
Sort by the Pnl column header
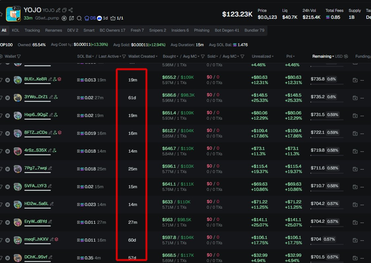click(290, 56)
